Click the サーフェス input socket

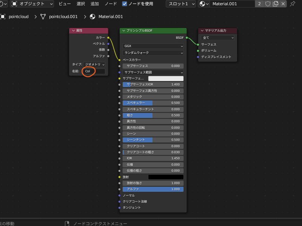(x=198, y=44)
